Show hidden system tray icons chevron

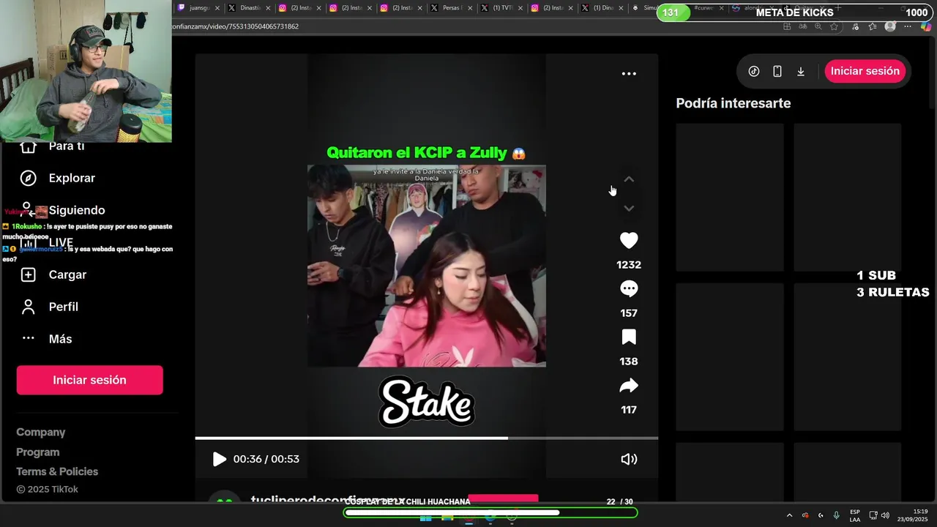[789, 515]
